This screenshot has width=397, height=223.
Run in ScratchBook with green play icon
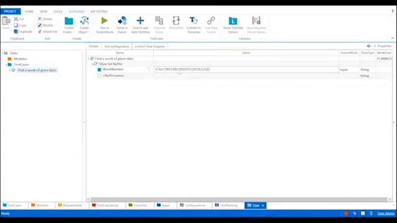tap(104, 20)
